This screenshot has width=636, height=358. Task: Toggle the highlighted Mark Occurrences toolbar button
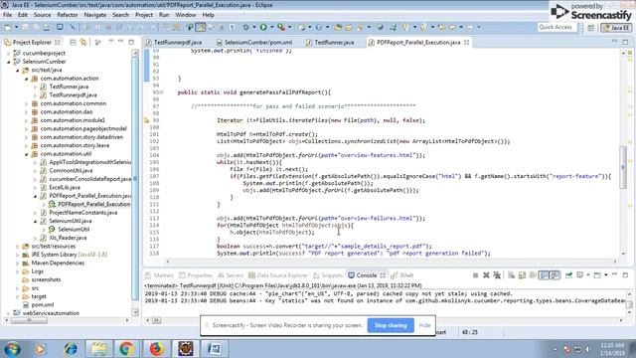201,27
